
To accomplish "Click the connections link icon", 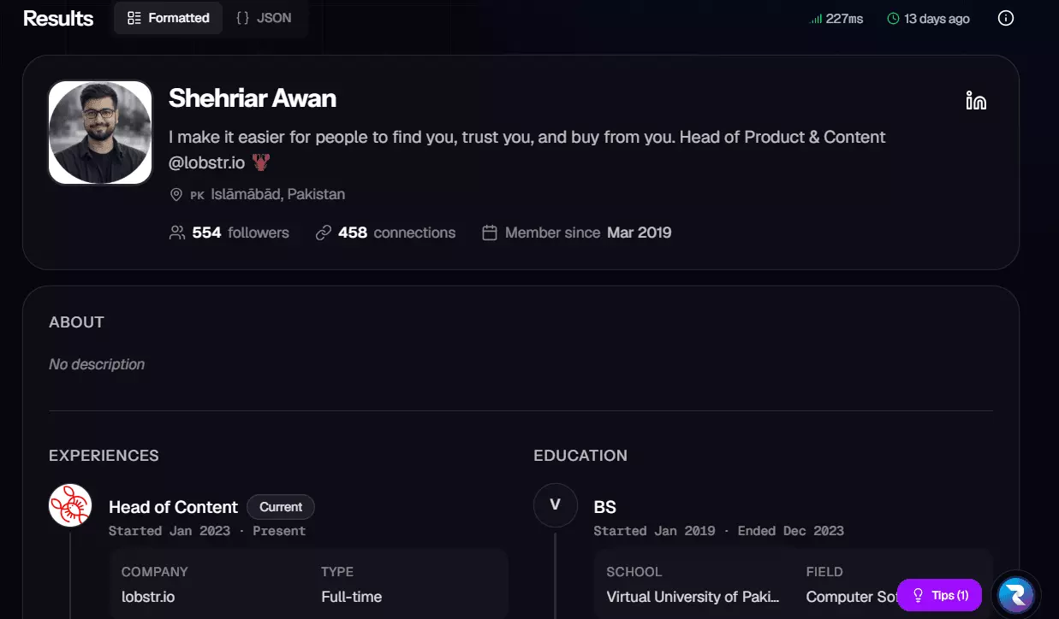I will (x=323, y=233).
